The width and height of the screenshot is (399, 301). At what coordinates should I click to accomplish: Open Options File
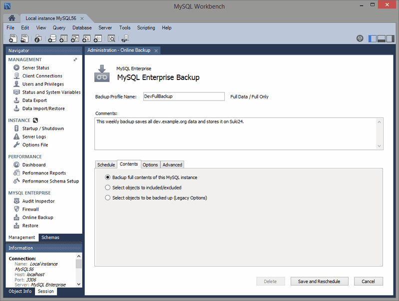(x=35, y=145)
